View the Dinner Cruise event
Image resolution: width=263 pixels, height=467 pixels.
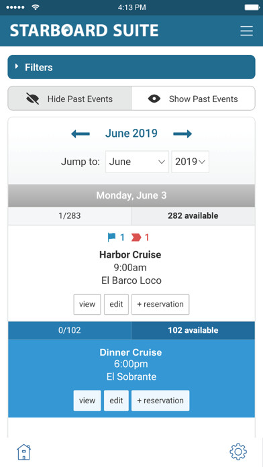click(87, 401)
